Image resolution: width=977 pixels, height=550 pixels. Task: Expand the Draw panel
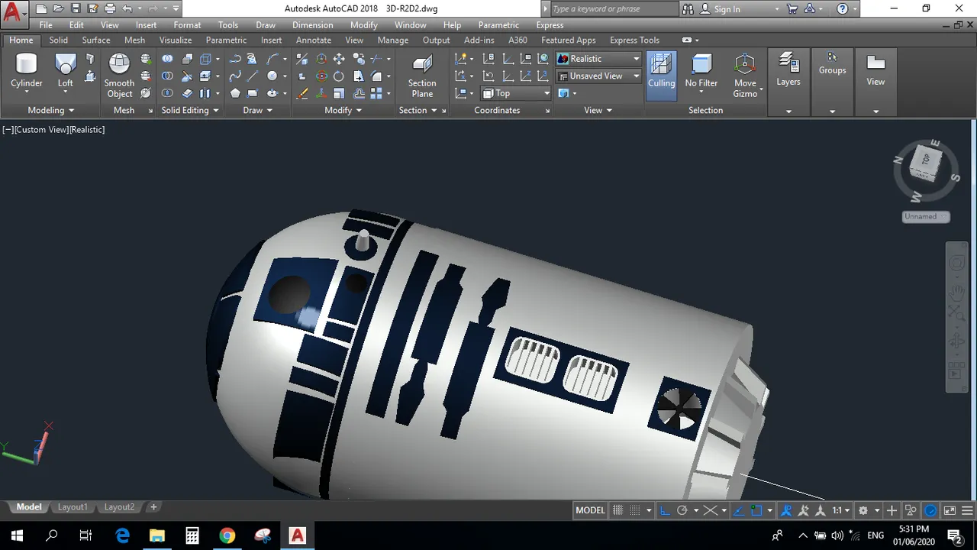pos(258,110)
